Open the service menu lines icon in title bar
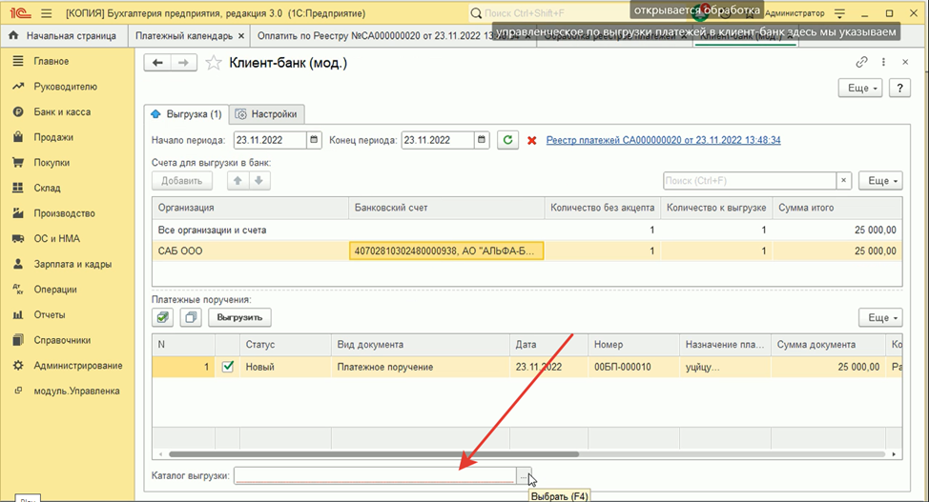Screen dimensions: 929x502 click(x=839, y=13)
